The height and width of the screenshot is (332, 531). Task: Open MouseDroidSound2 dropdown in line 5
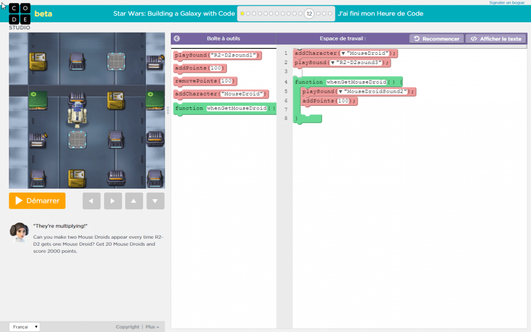340,92
